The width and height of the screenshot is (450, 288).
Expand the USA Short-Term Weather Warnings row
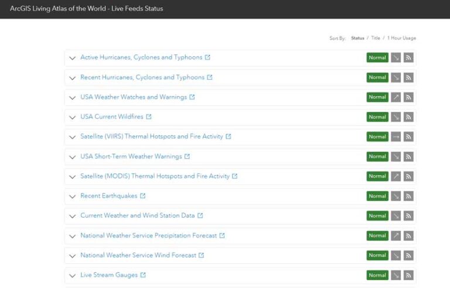(x=72, y=157)
